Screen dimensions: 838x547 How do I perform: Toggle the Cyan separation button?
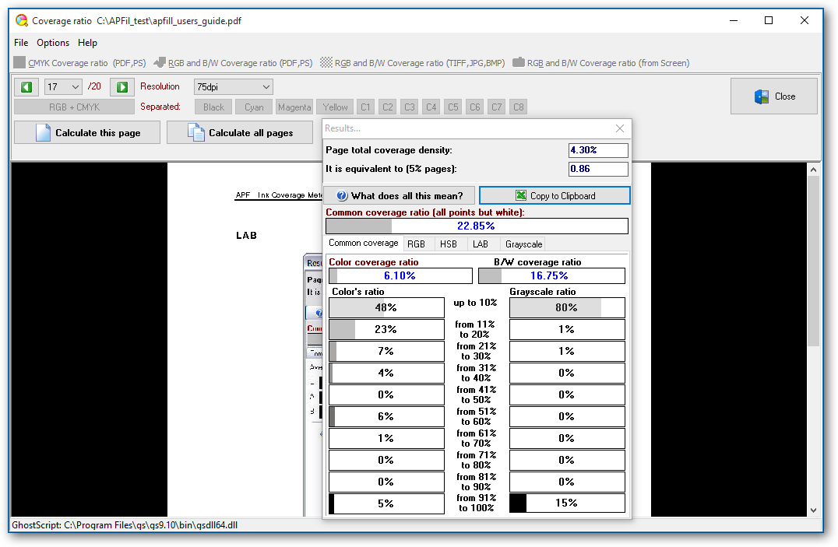(254, 107)
